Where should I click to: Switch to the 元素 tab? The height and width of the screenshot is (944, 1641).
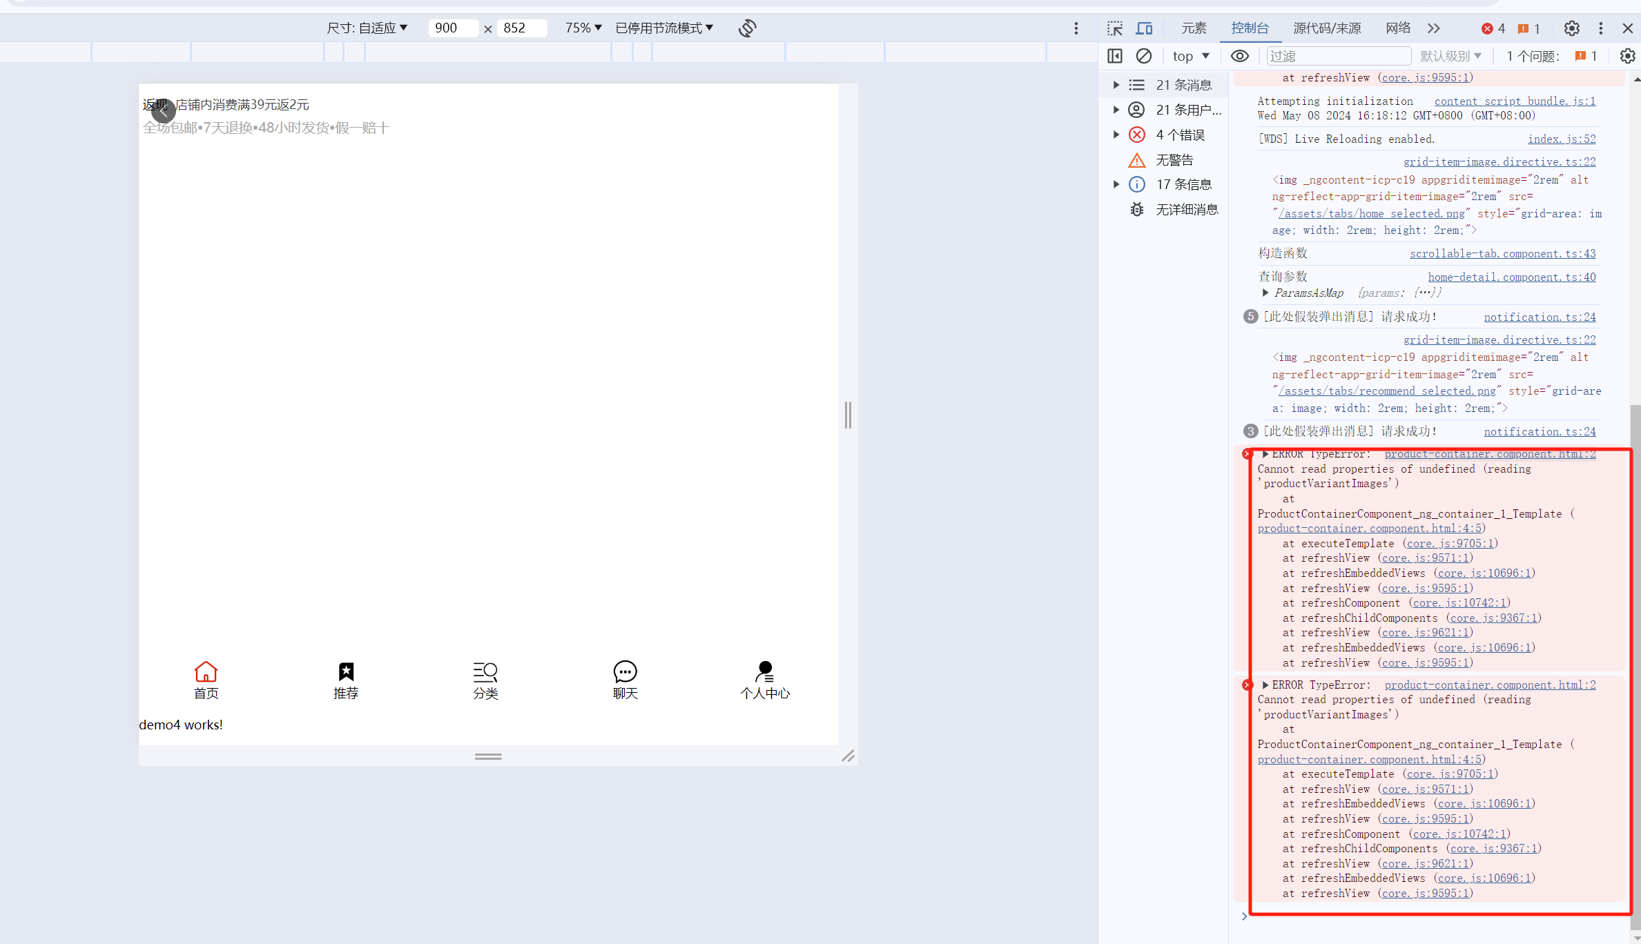(1193, 28)
